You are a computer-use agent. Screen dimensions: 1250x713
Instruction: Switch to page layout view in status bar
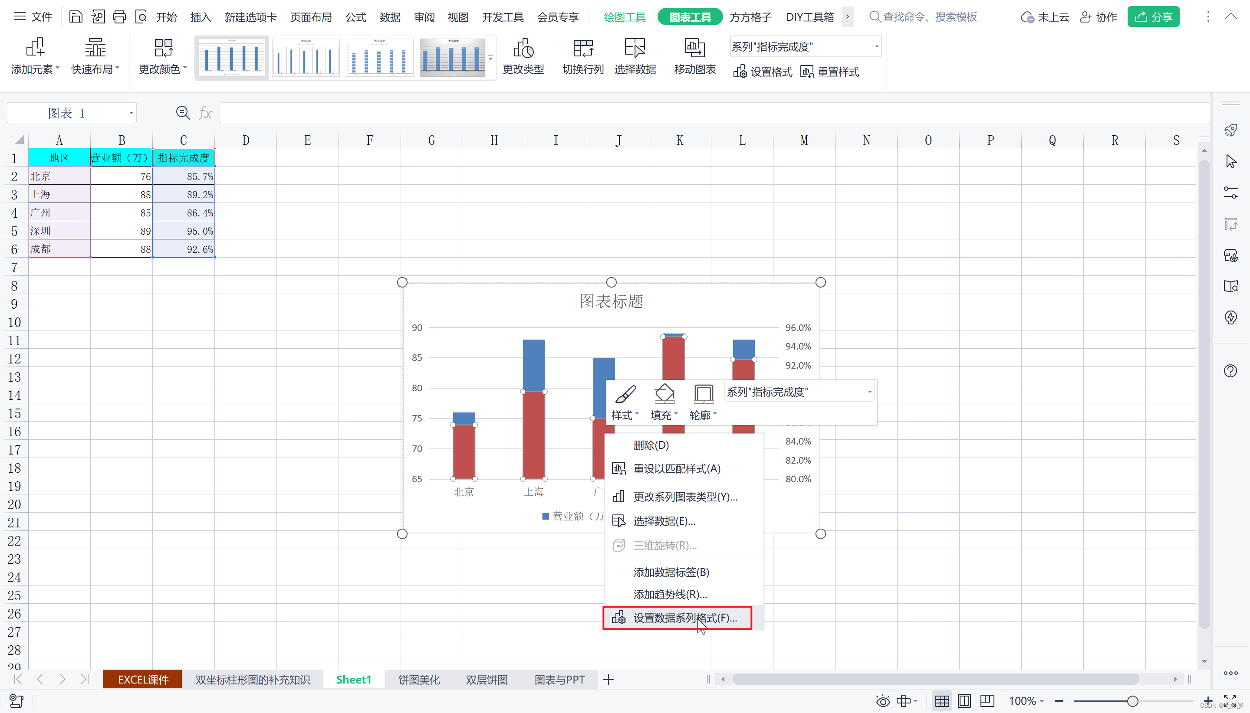click(x=964, y=701)
